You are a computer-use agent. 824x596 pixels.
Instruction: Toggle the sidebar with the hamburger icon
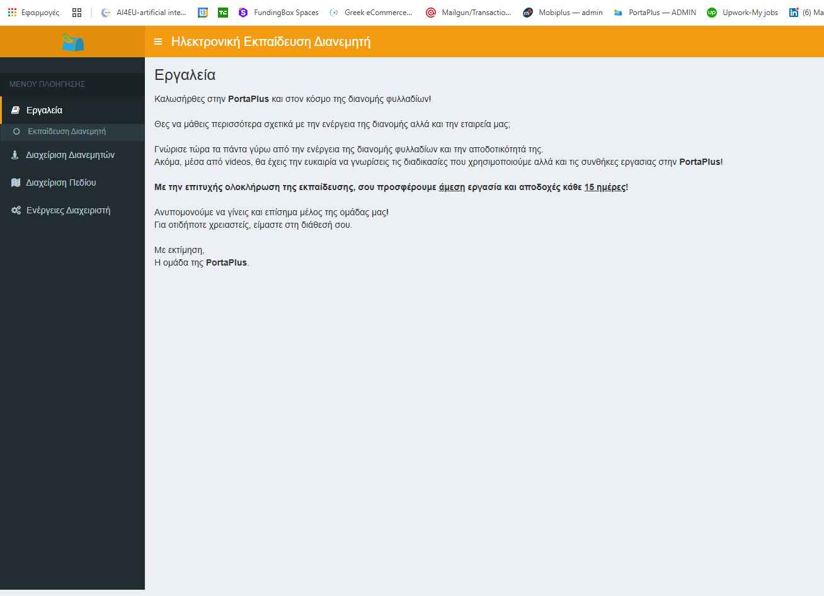click(158, 42)
